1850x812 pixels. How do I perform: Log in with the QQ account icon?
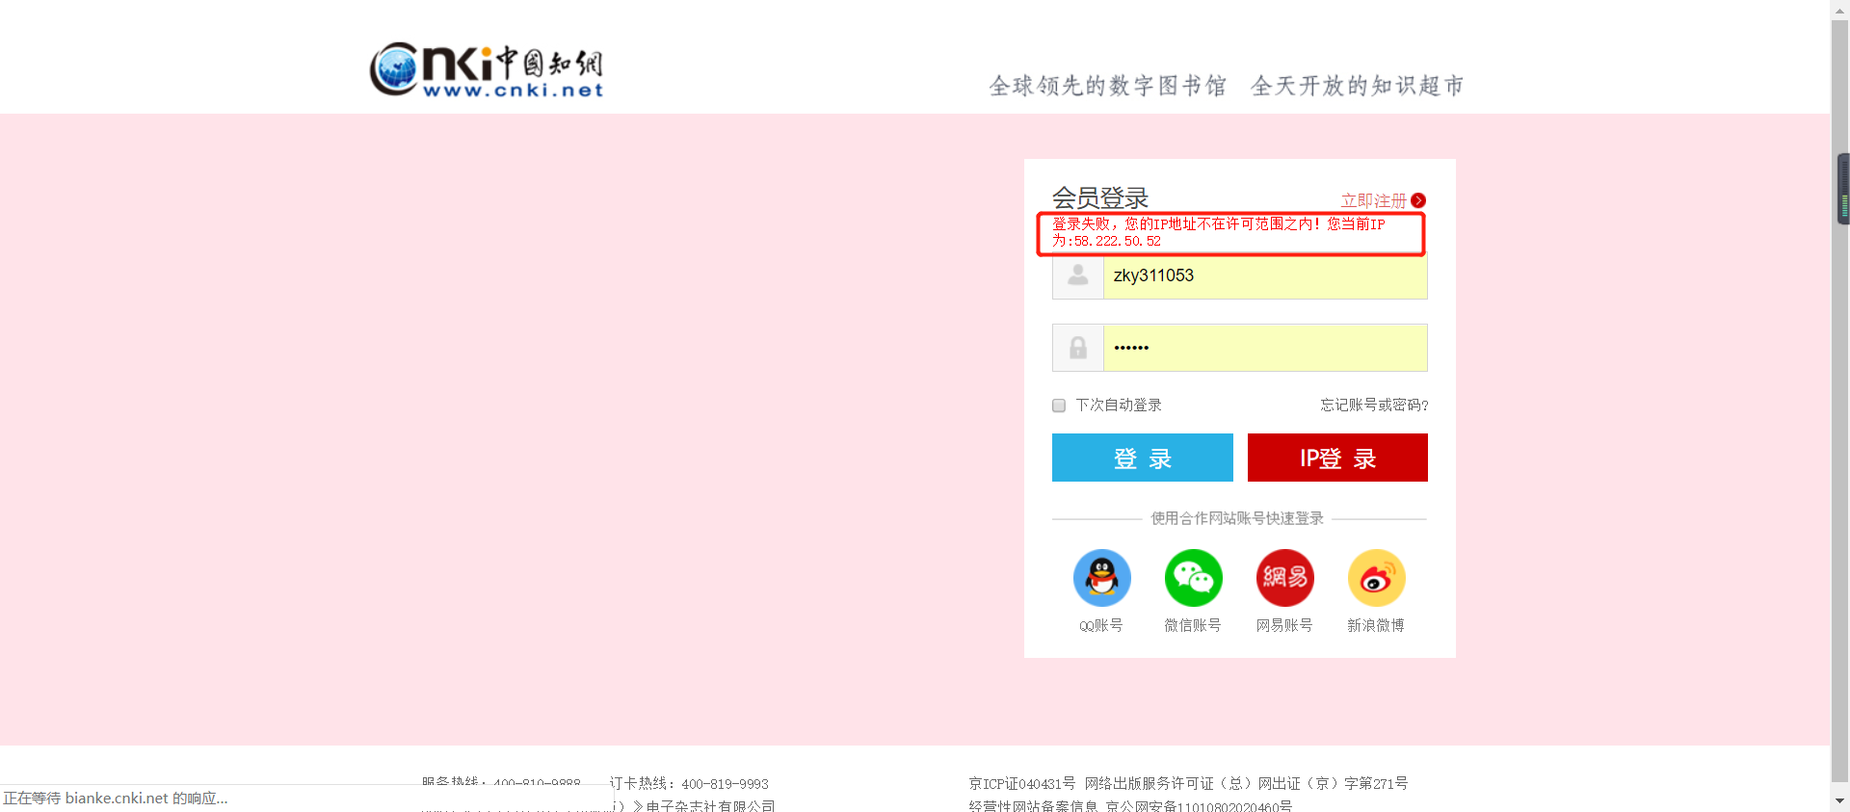click(x=1101, y=578)
